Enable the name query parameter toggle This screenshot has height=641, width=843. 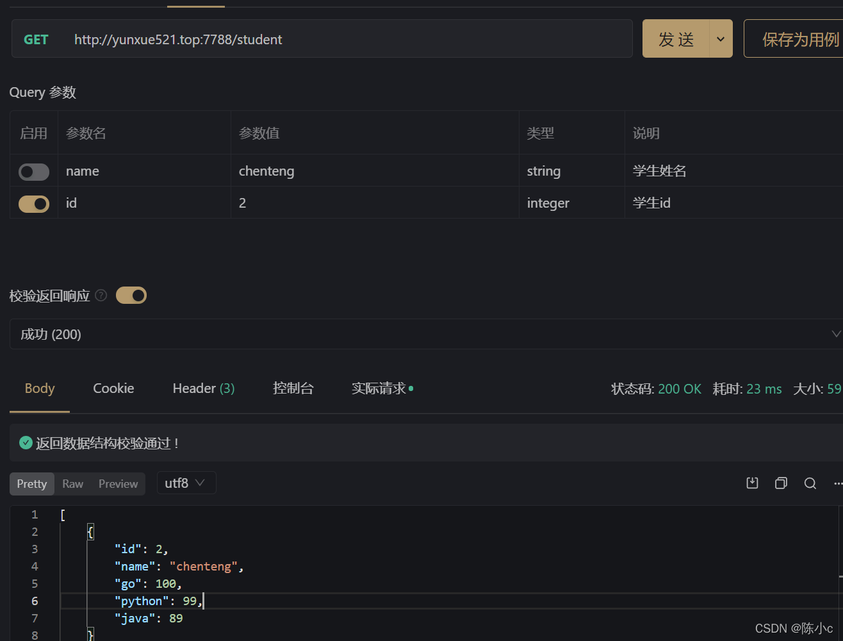tap(34, 172)
